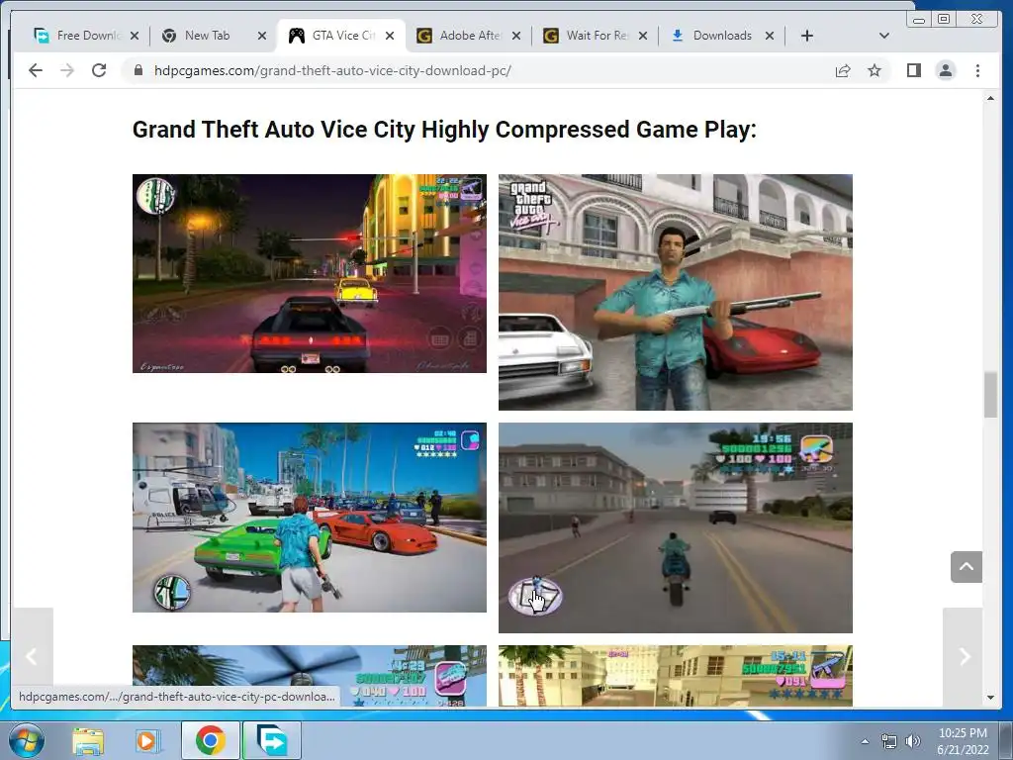Open Windows Explorer from taskbar

pos(88,741)
